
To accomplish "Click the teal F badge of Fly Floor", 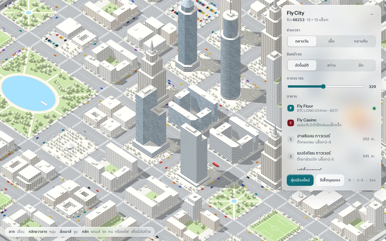I will click(291, 108).
